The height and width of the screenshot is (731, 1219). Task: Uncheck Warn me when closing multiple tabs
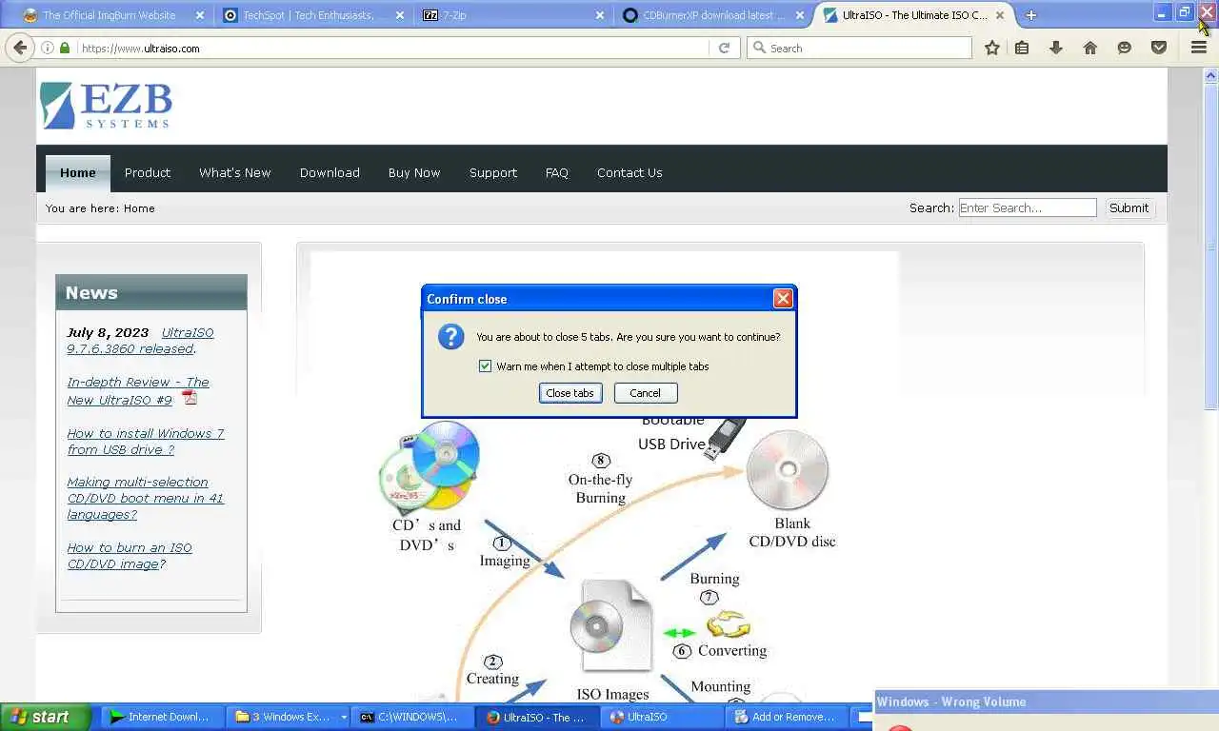(486, 366)
